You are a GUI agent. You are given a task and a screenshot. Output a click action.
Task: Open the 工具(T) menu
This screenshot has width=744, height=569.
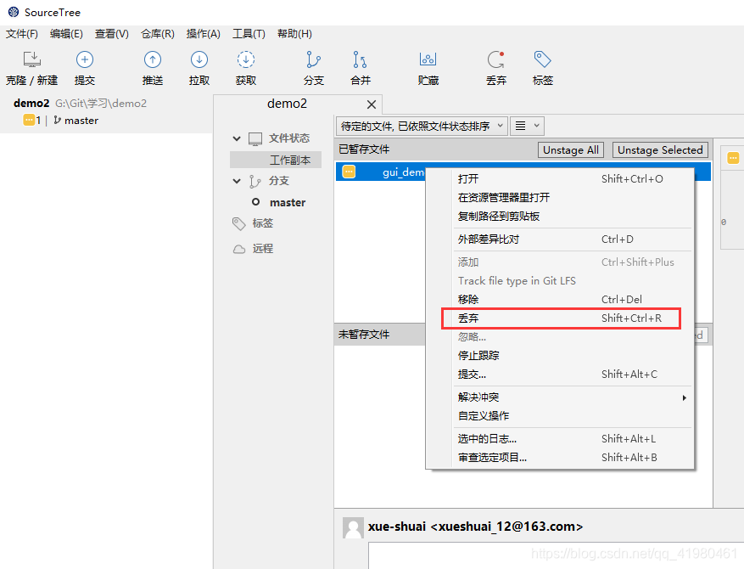[x=249, y=34]
